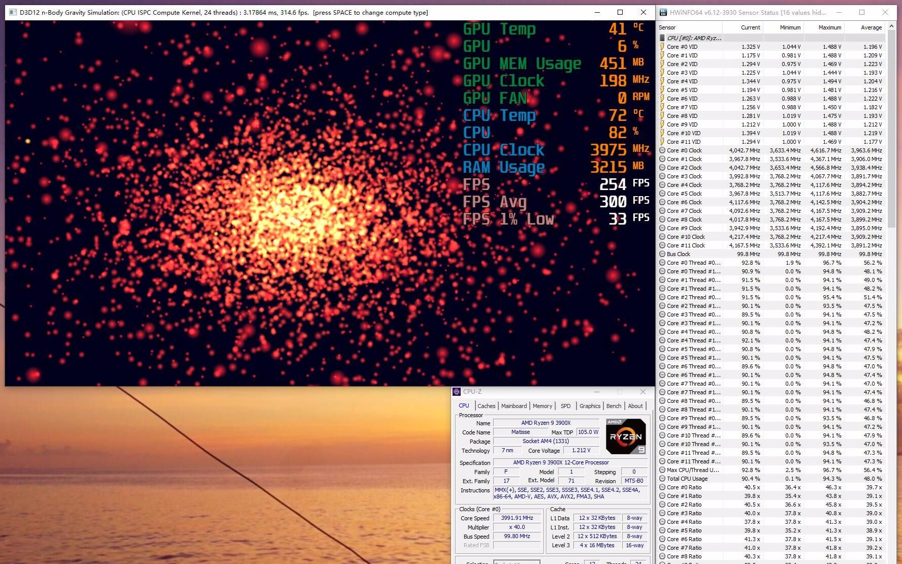902x564 pixels.
Task: Open the Memory tab in CPU-Z
Action: click(542, 406)
